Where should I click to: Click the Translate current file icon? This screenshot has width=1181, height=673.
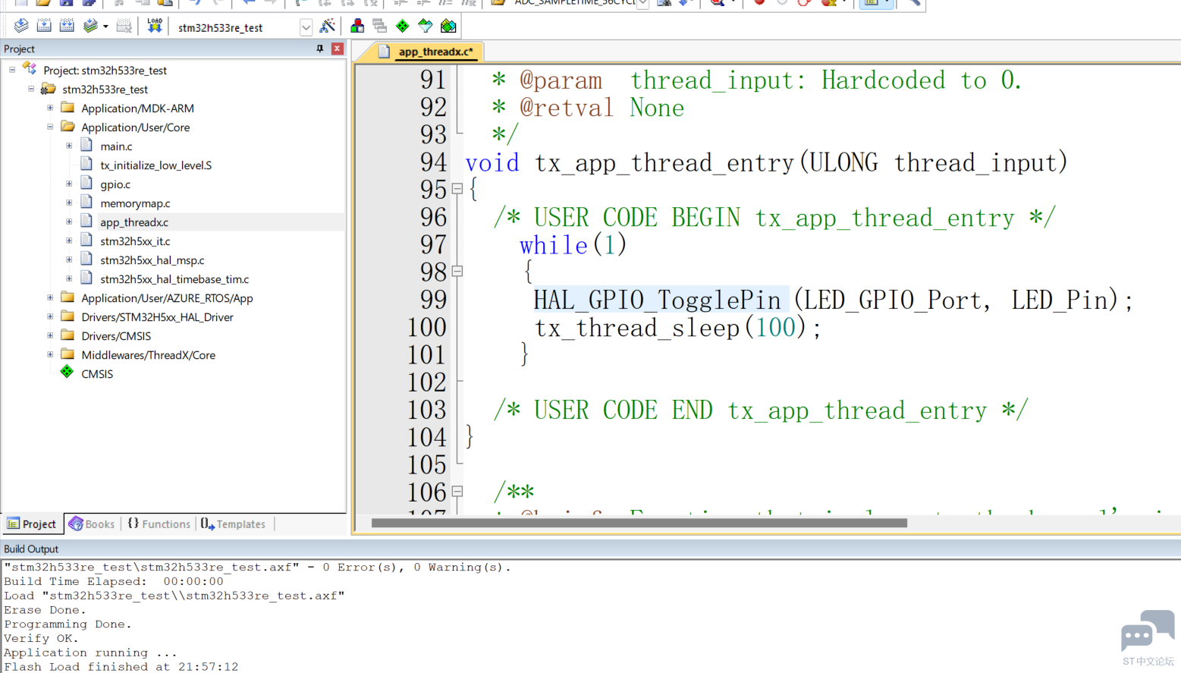tap(21, 27)
